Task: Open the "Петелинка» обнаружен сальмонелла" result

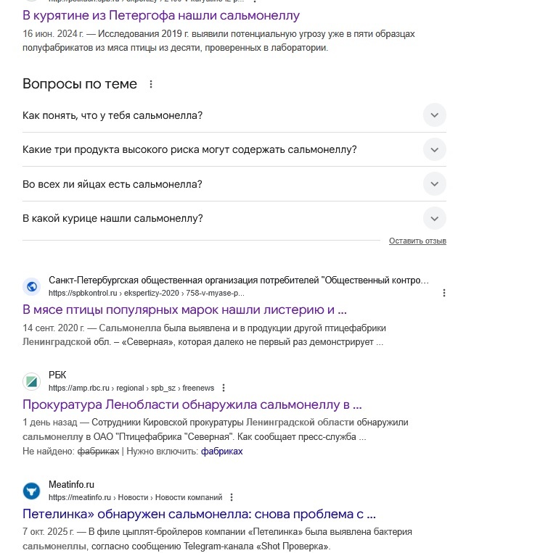Action: click(199, 514)
